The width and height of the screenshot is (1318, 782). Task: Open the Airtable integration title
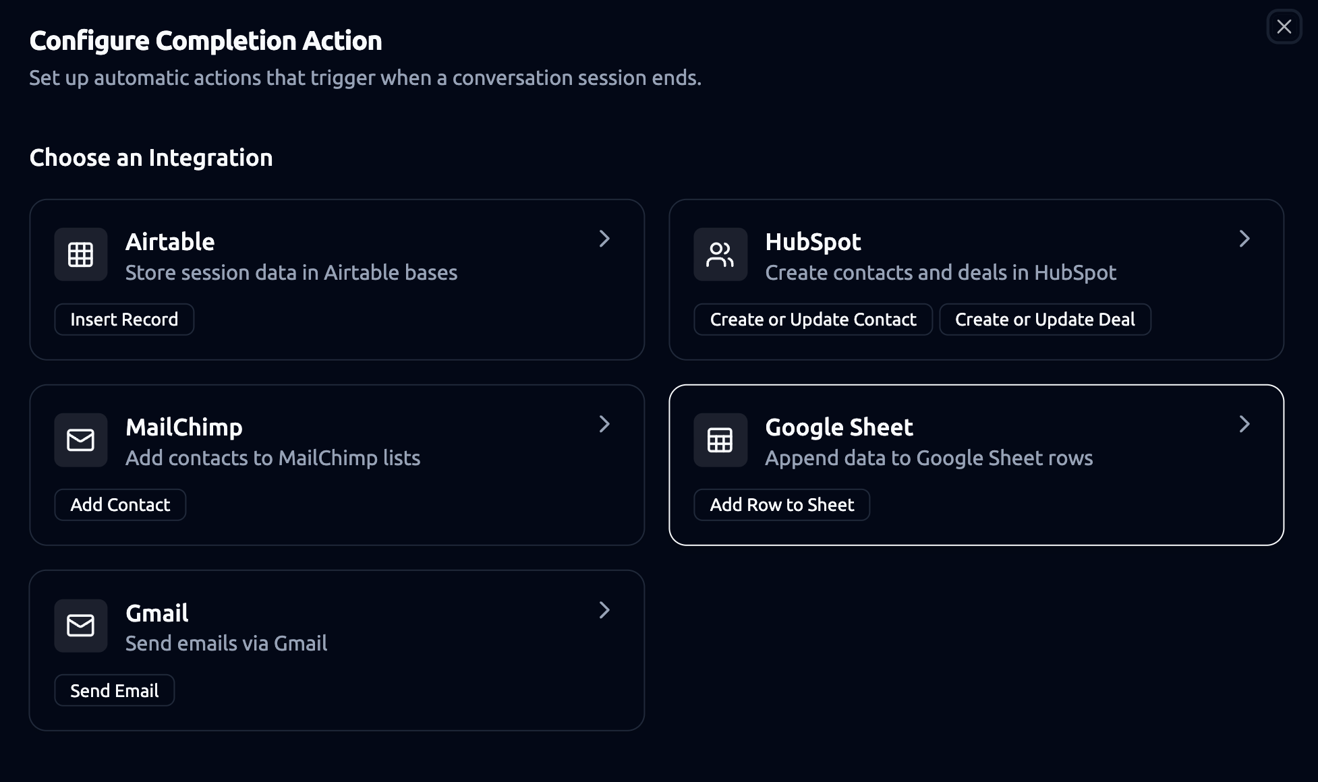point(170,242)
